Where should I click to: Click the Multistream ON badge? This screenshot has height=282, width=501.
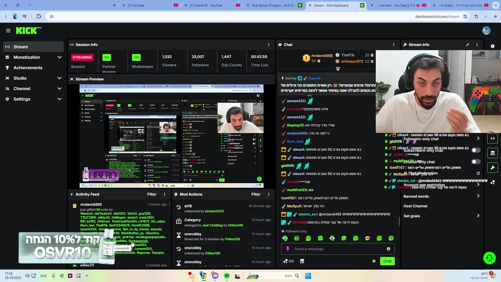(136, 57)
